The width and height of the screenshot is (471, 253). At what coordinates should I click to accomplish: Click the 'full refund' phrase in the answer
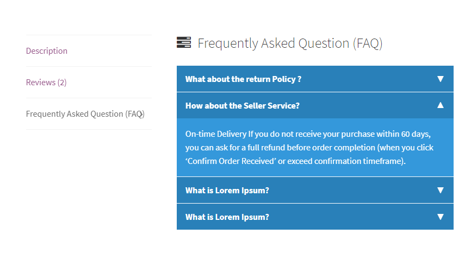coord(266,148)
